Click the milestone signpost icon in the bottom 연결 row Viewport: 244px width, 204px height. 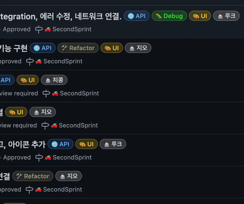[29, 190]
